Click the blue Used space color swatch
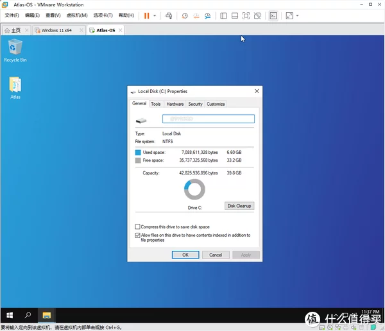Image resolution: width=385 pixels, height=331 pixels. click(x=138, y=153)
